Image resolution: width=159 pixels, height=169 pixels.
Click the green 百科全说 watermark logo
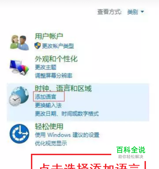coord(131,150)
